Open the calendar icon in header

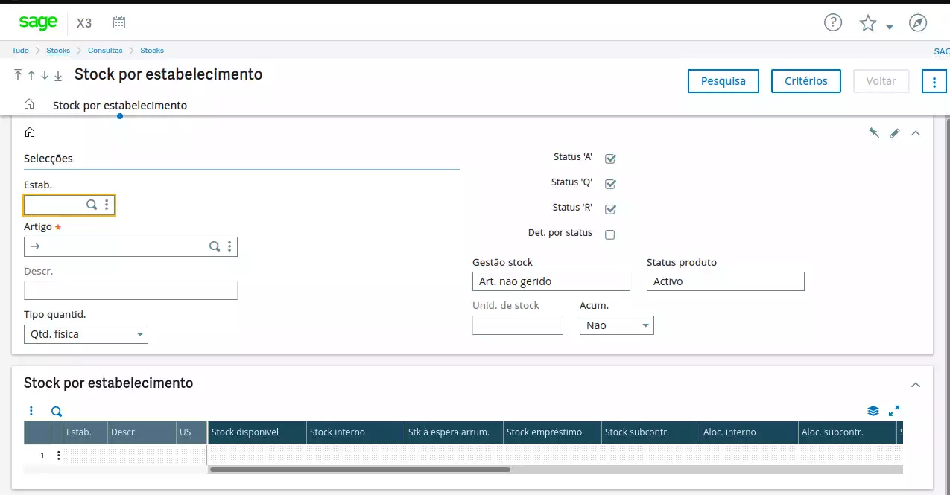(119, 22)
